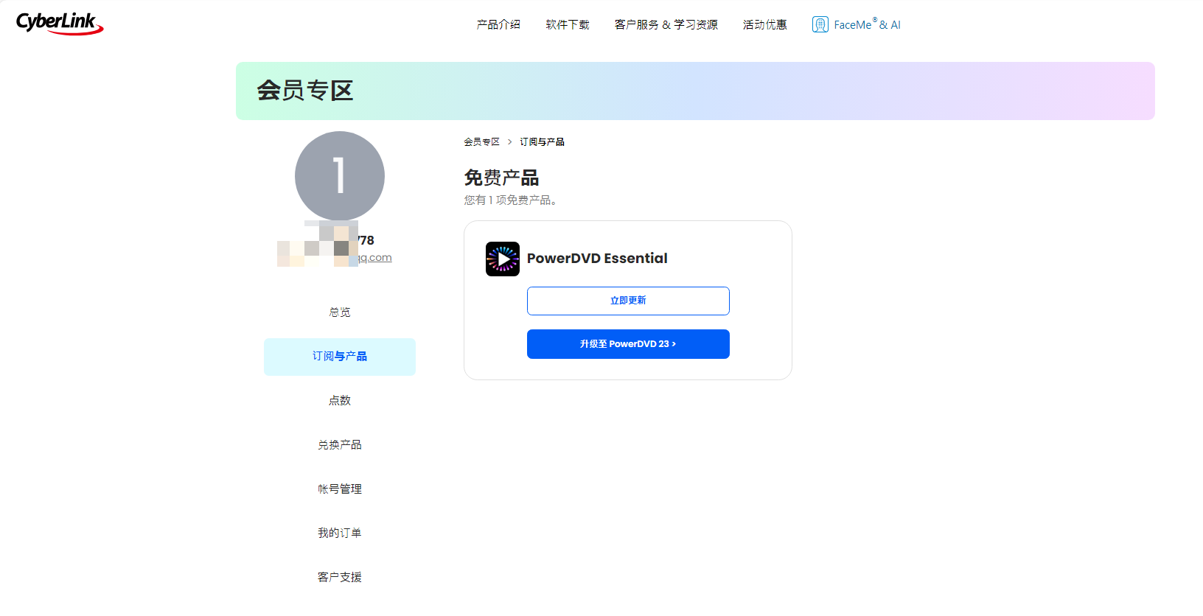Viewport: 1203px width, 616px height.
Task: Click 升级至 PowerDVD 23 button
Action: 628,344
